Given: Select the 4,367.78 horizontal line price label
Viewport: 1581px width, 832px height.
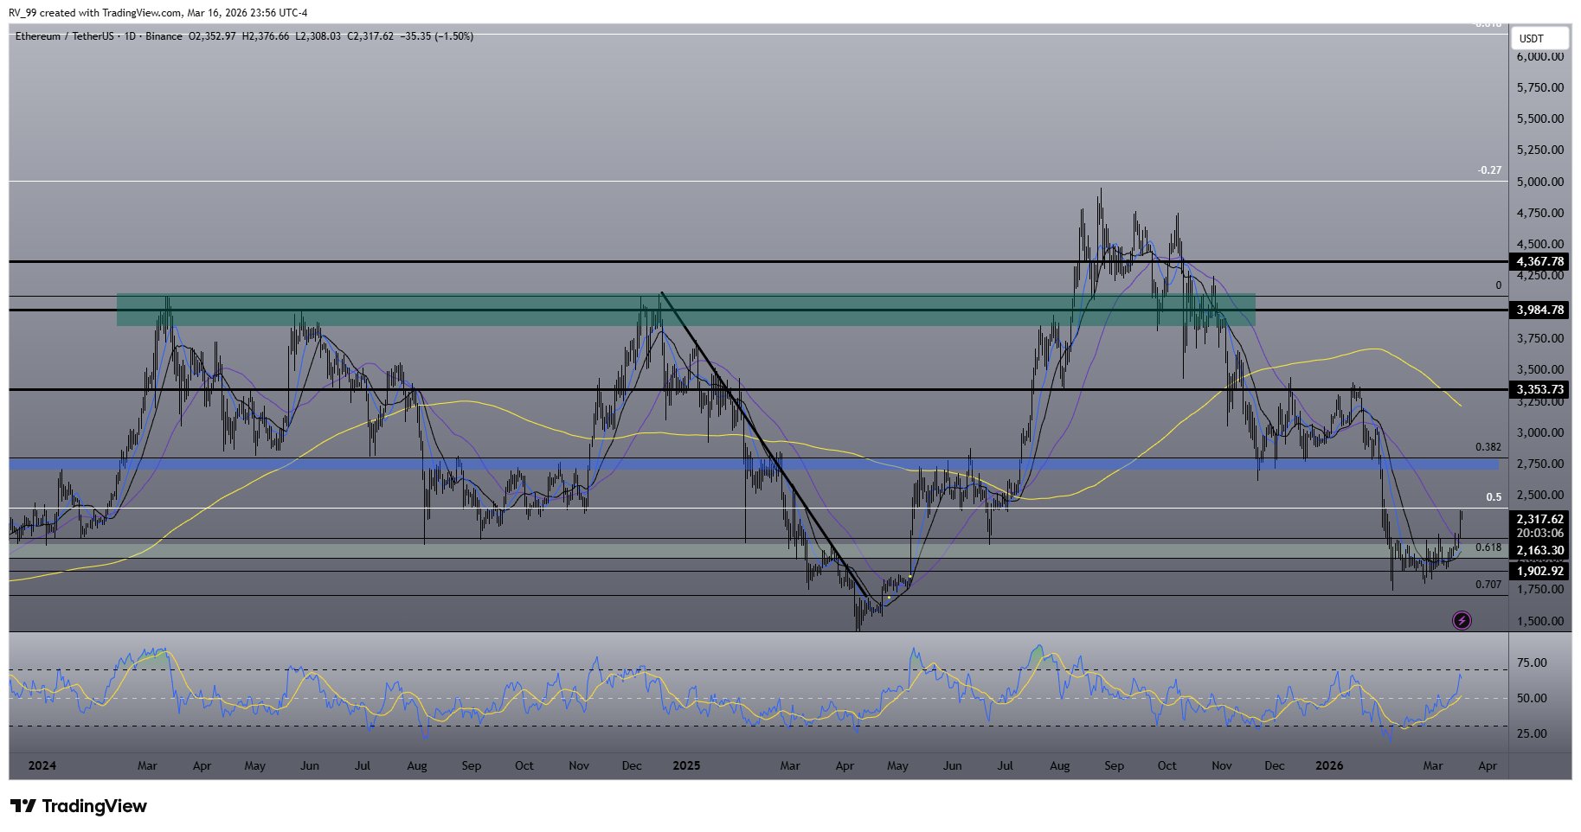Looking at the screenshot, I should point(1540,261).
